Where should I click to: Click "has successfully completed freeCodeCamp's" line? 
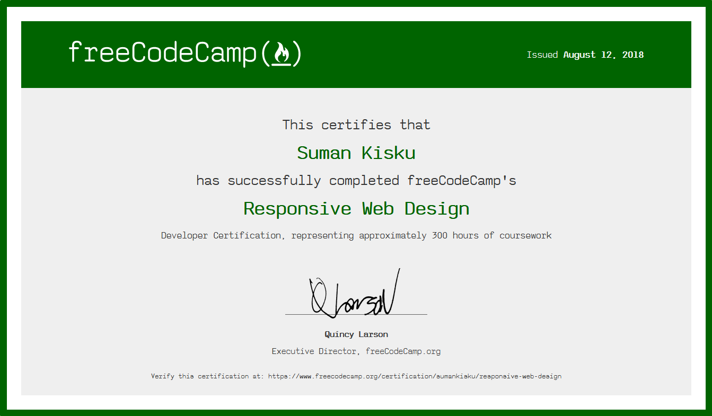tap(356, 181)
